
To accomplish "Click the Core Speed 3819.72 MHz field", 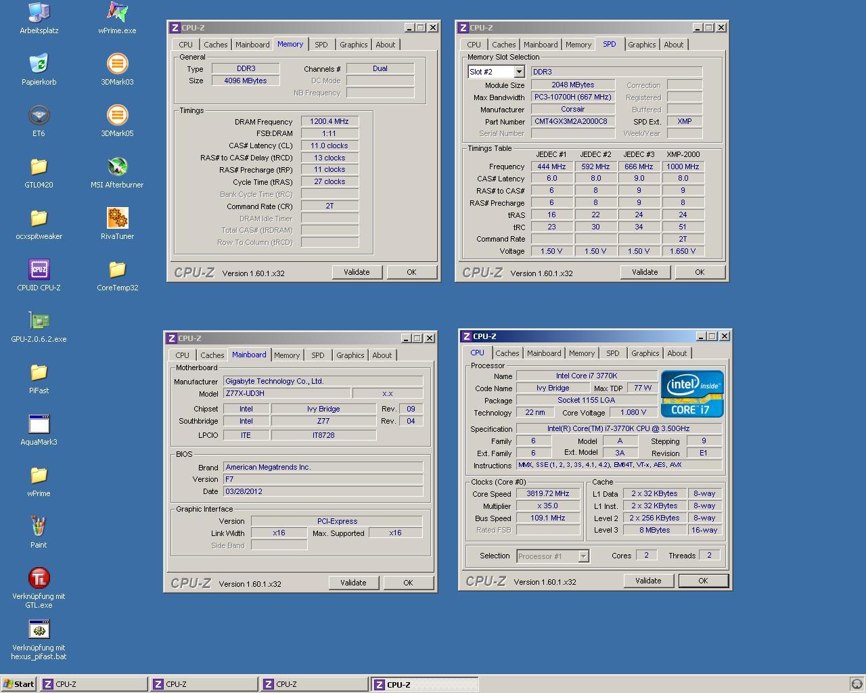I will [548, 494].
